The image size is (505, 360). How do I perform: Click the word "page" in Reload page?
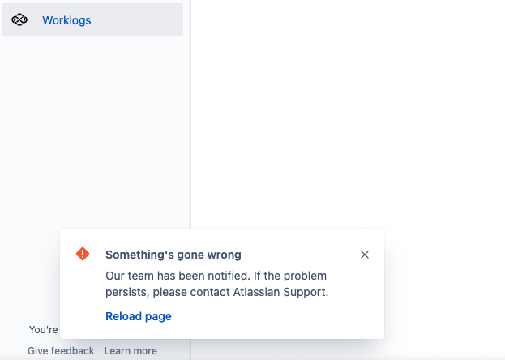(x=158, y=316)
